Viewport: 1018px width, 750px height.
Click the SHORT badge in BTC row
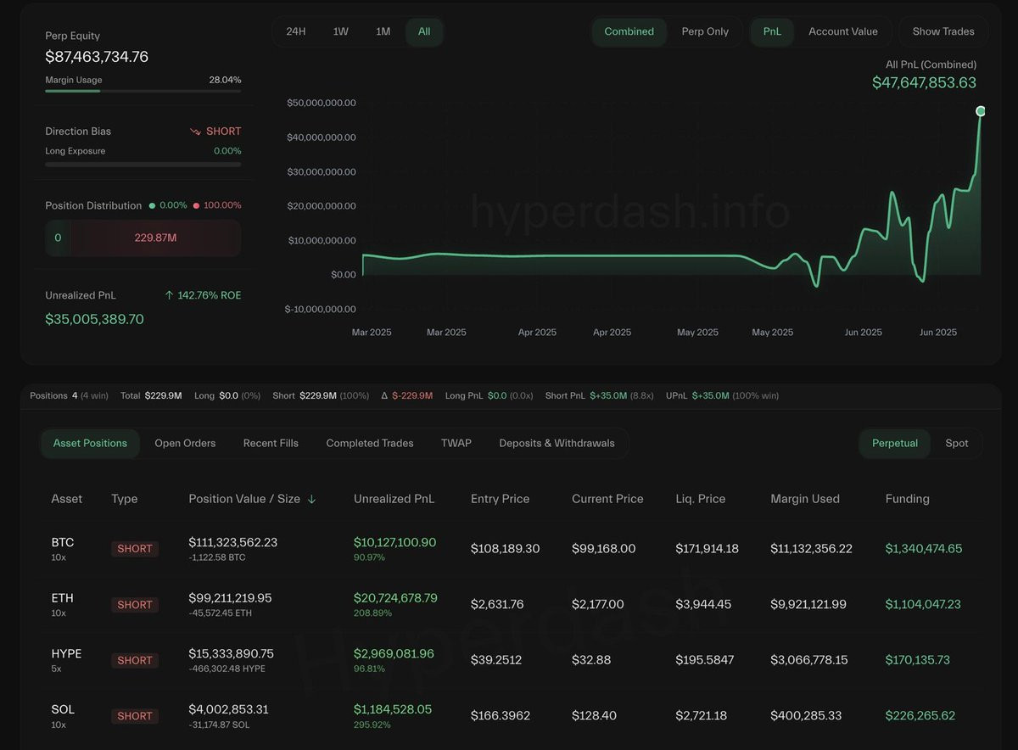135,549
